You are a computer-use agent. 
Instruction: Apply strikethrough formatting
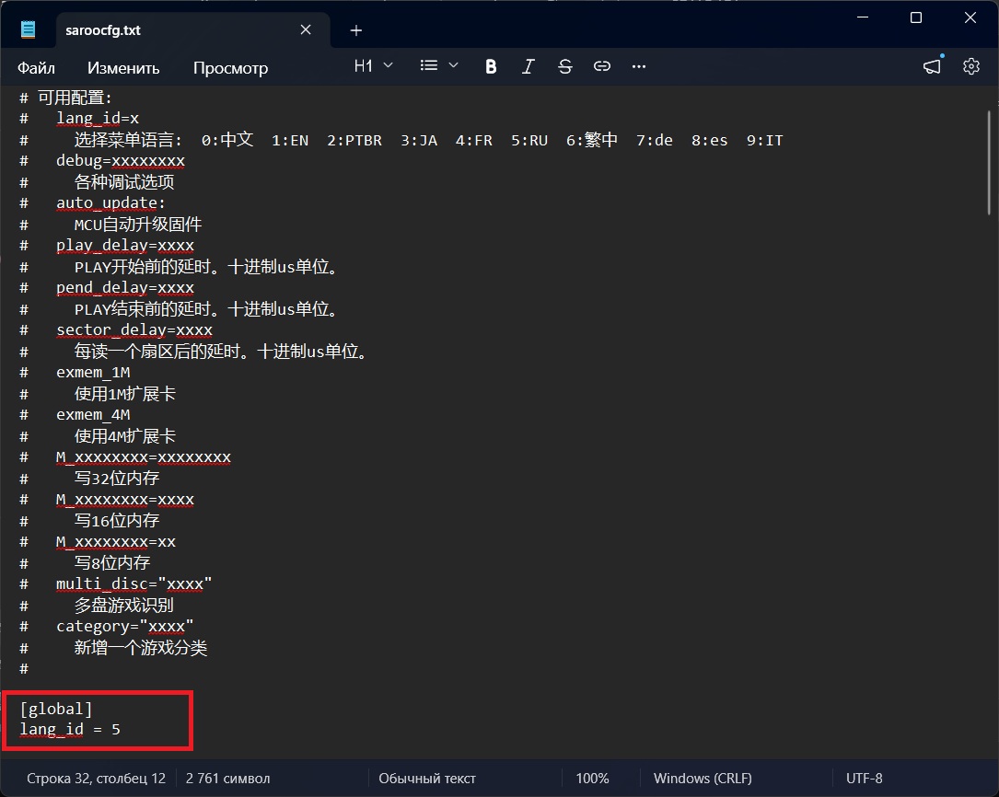tap(565, 66)
